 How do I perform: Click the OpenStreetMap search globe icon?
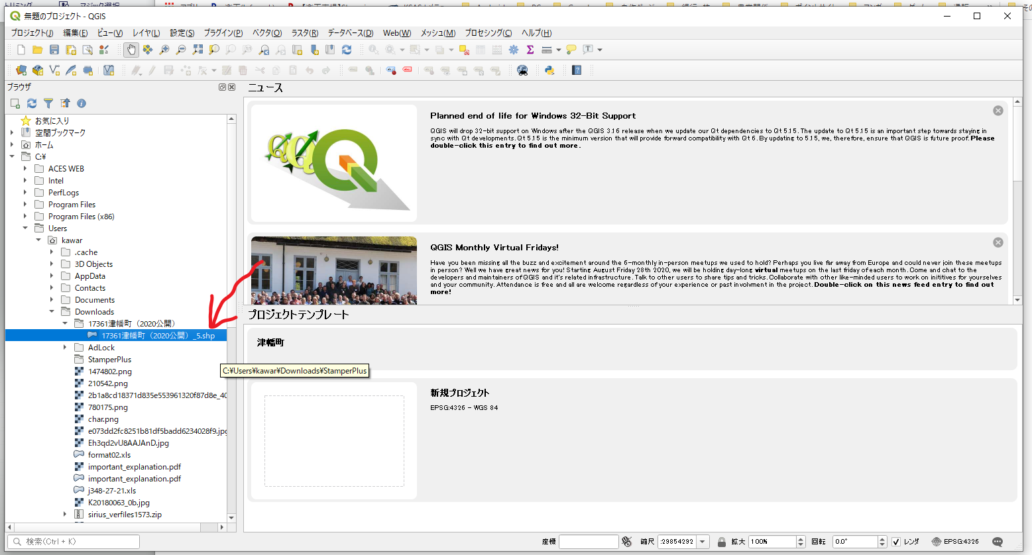pyautogui.click(x=522, y=70)
